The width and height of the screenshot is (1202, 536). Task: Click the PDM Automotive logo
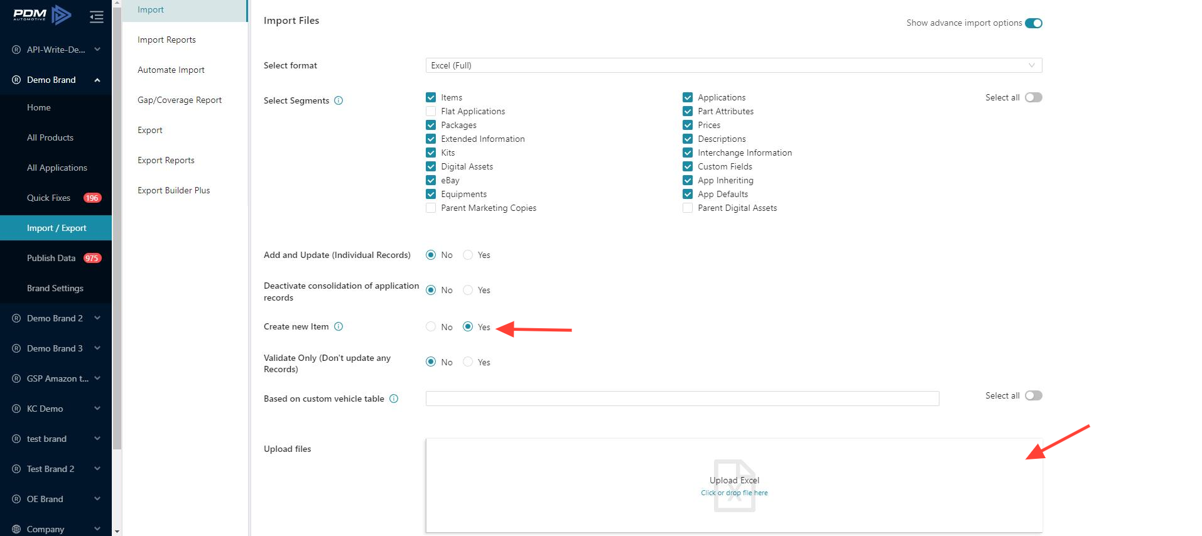point(42,14)
